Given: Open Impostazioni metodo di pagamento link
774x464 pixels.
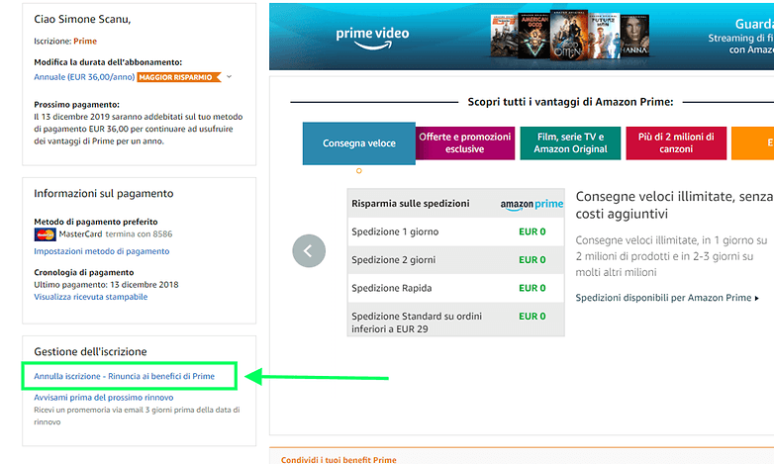Looking at the screenshot, I should [x=102, y=251].
